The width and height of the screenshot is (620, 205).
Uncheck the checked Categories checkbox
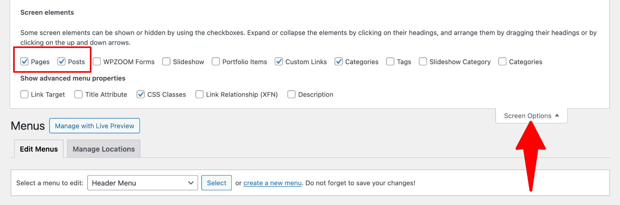339,62
